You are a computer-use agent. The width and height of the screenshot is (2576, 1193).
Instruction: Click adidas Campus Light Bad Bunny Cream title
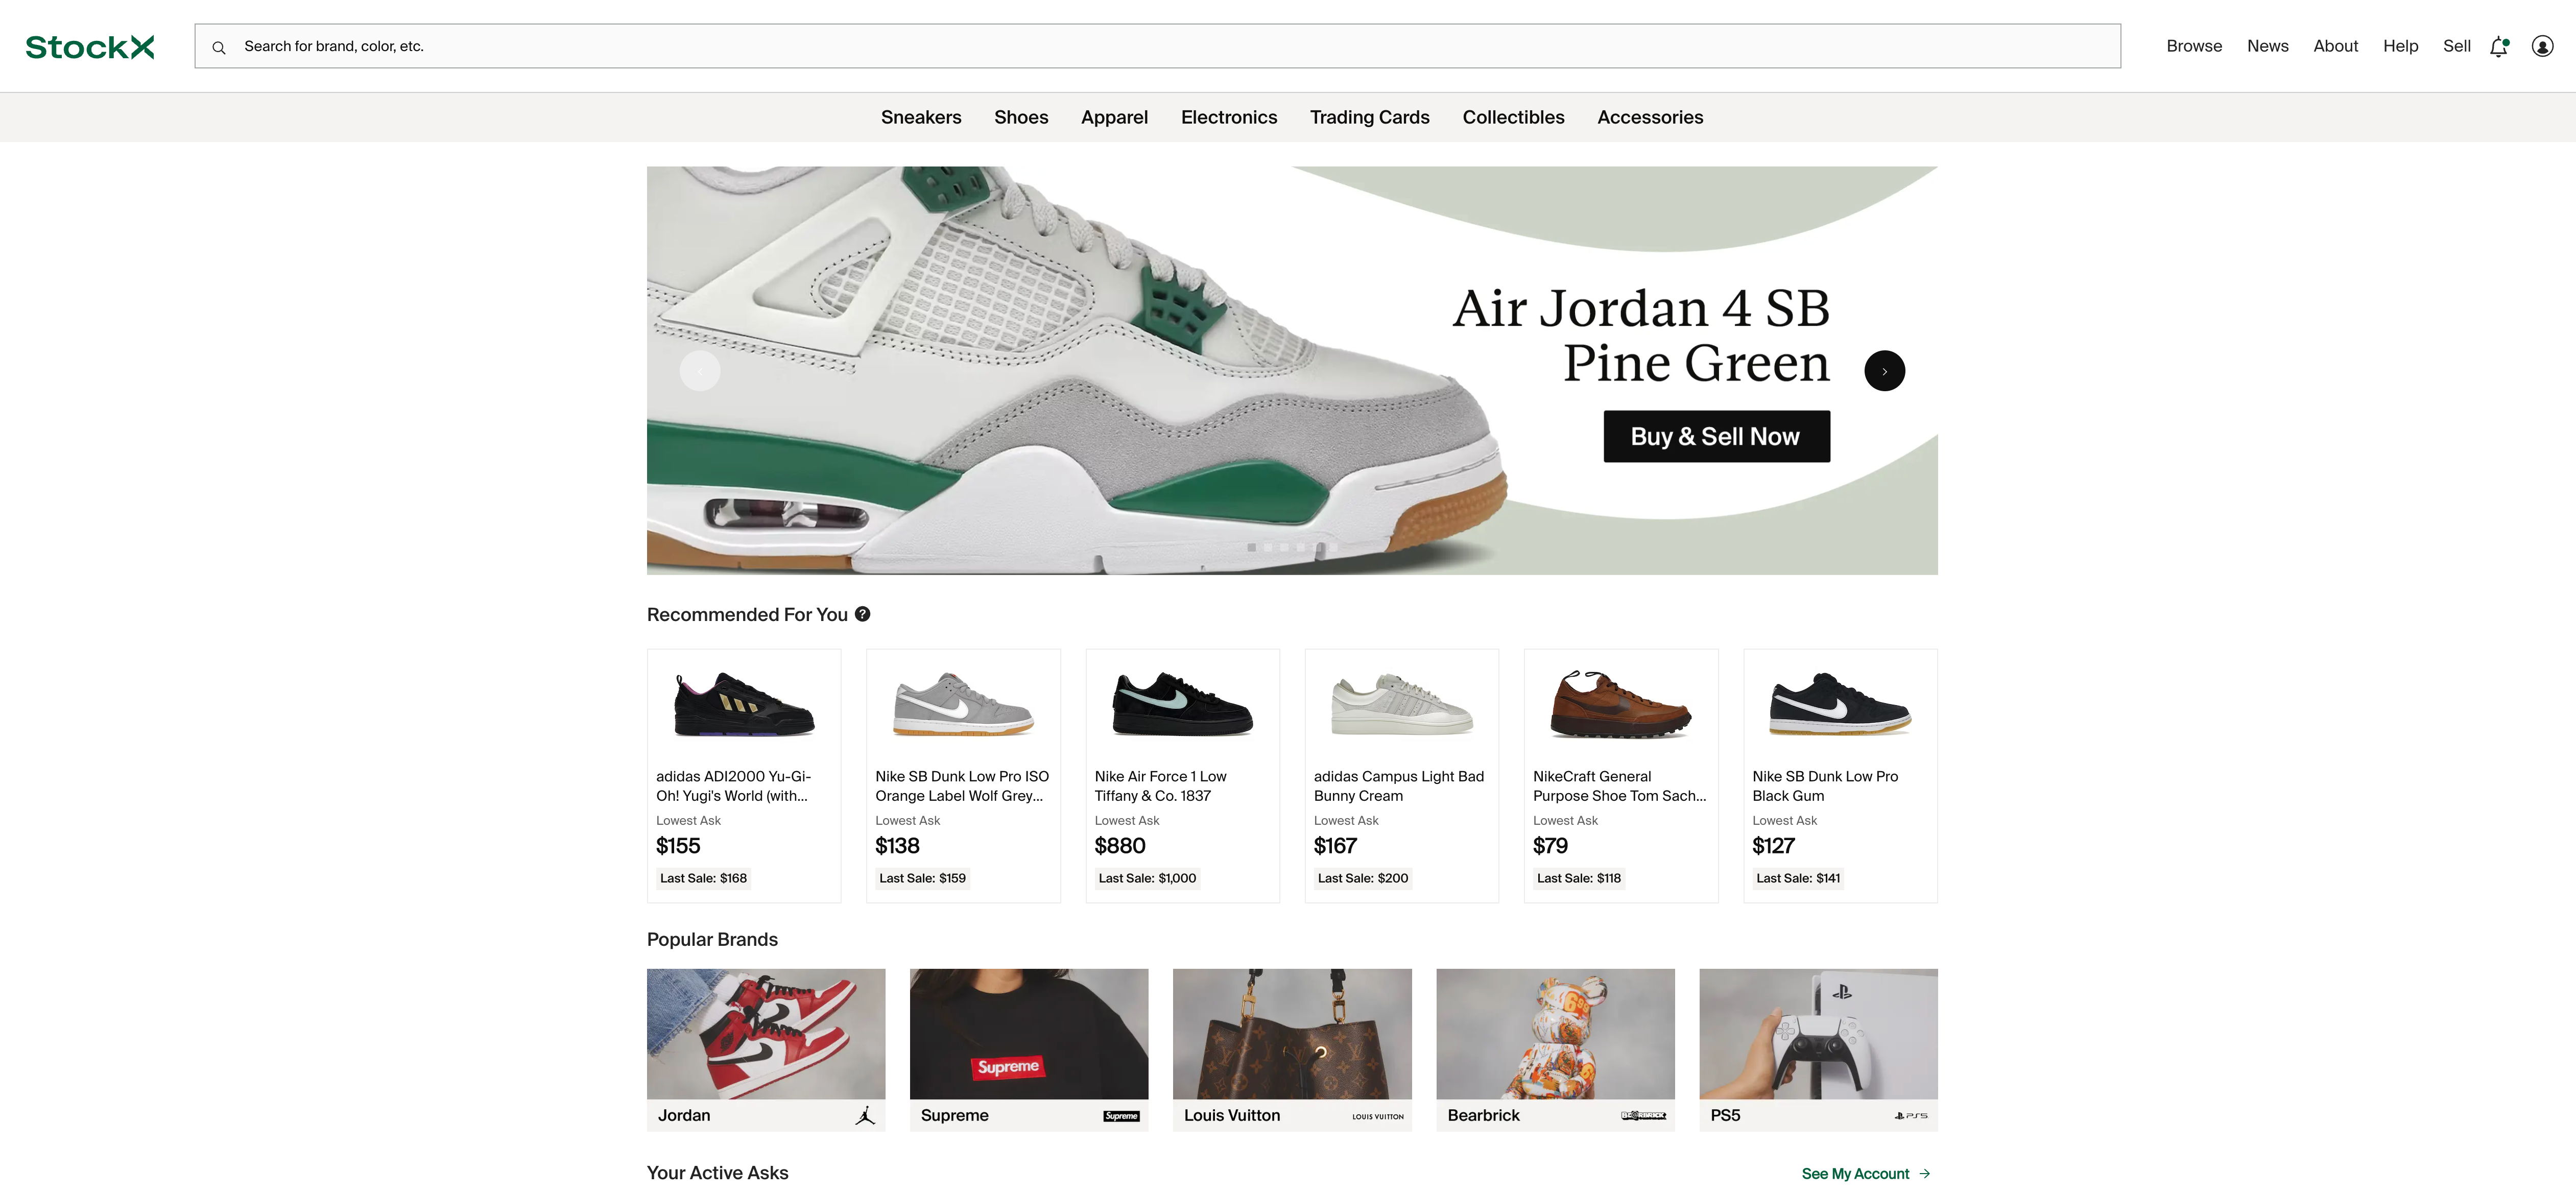pos(1398,786)
